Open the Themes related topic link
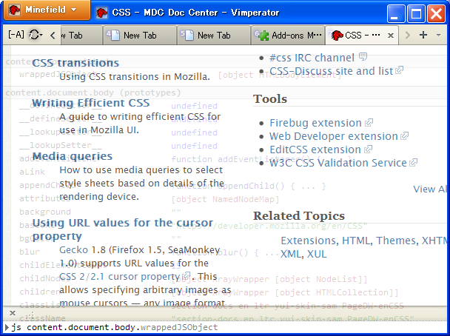This screenshot has height=336, width=450. click(396, 241)
